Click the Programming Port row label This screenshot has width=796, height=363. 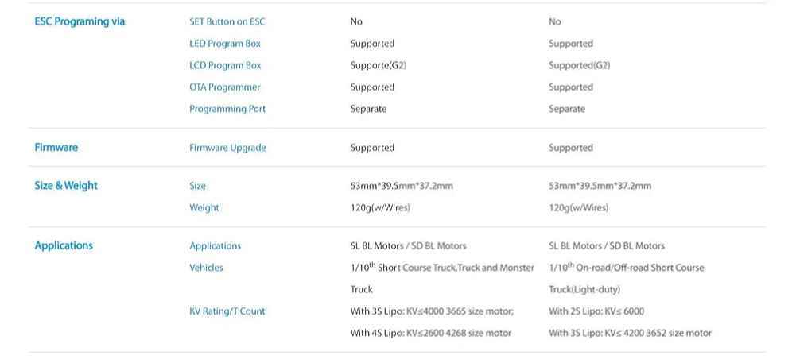point(227,109)
